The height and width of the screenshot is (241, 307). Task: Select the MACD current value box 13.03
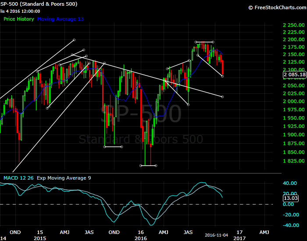coord(291,198)
